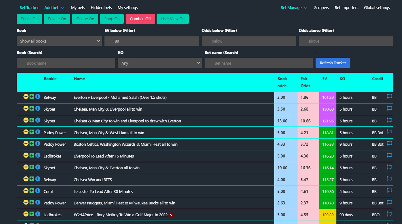Click the Refresh Tracker button
The height and width of the screenshot is (224, 402).
(x=333, y=63)
